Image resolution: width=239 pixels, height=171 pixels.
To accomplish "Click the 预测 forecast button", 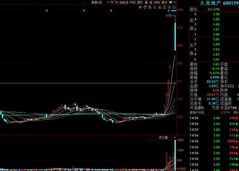I will [157, 2].
